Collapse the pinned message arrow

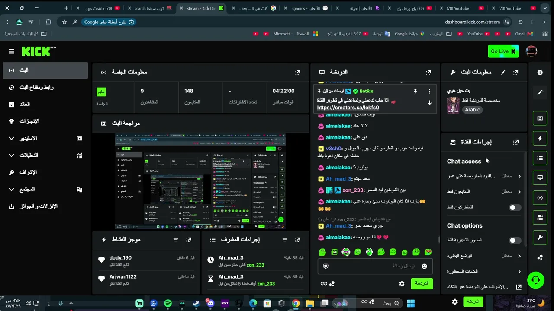[429, 103]
